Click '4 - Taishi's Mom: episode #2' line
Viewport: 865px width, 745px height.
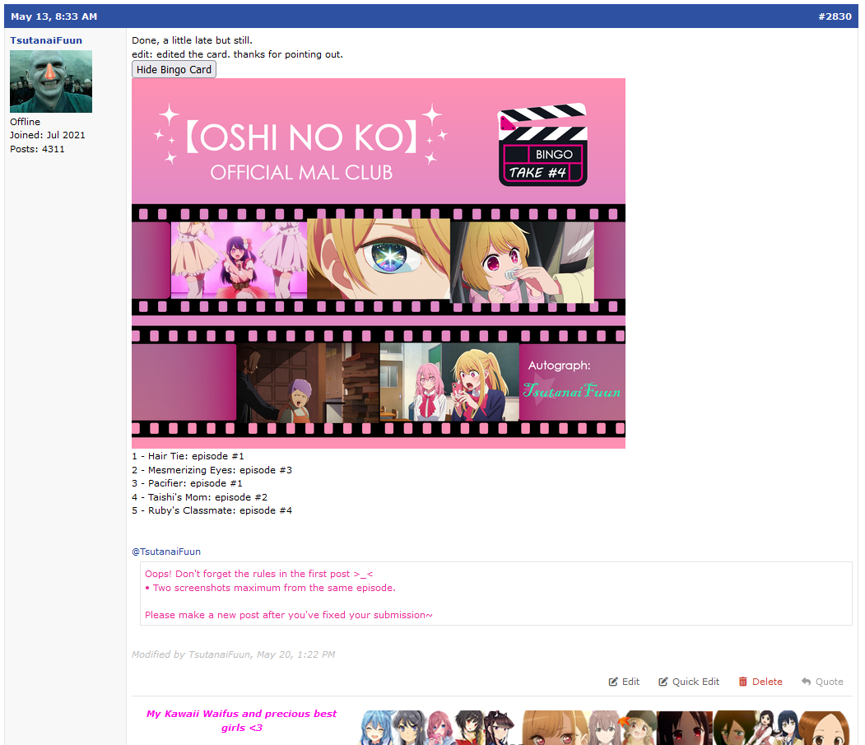[200, 496]
